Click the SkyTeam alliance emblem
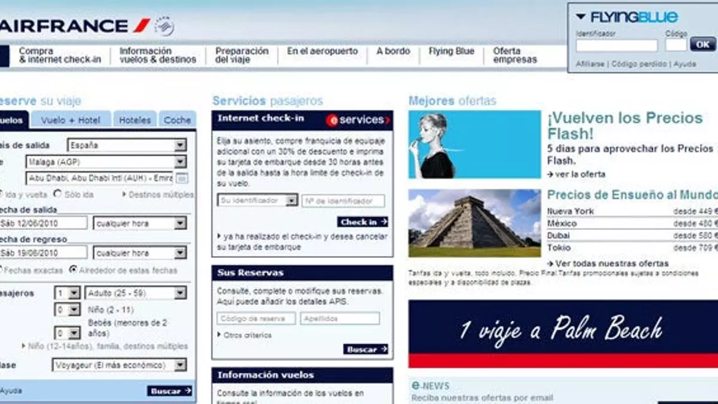The width and height of the screenshot is (718, 404). pyautogui.click(x=165, y=26)
